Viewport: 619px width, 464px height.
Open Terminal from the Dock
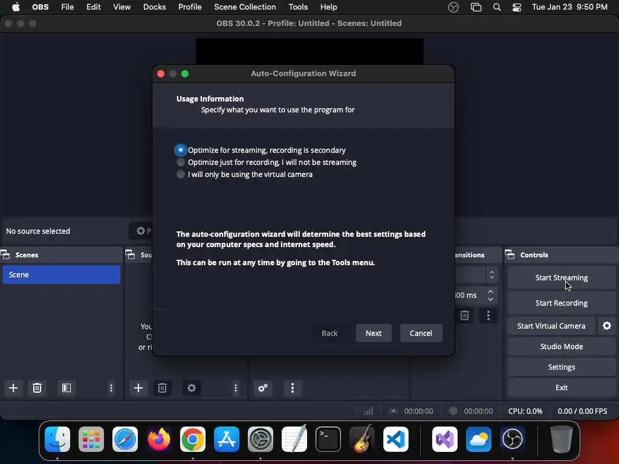tap(328, 439)
